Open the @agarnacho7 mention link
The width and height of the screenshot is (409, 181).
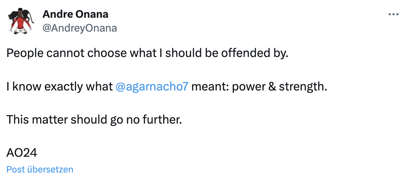coord(152,86)
